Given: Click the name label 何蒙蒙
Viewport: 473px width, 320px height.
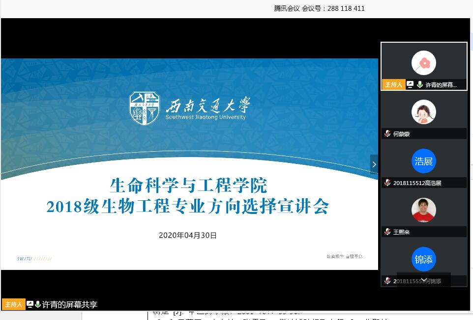Looking at the screenshot, I should [401, 134].
